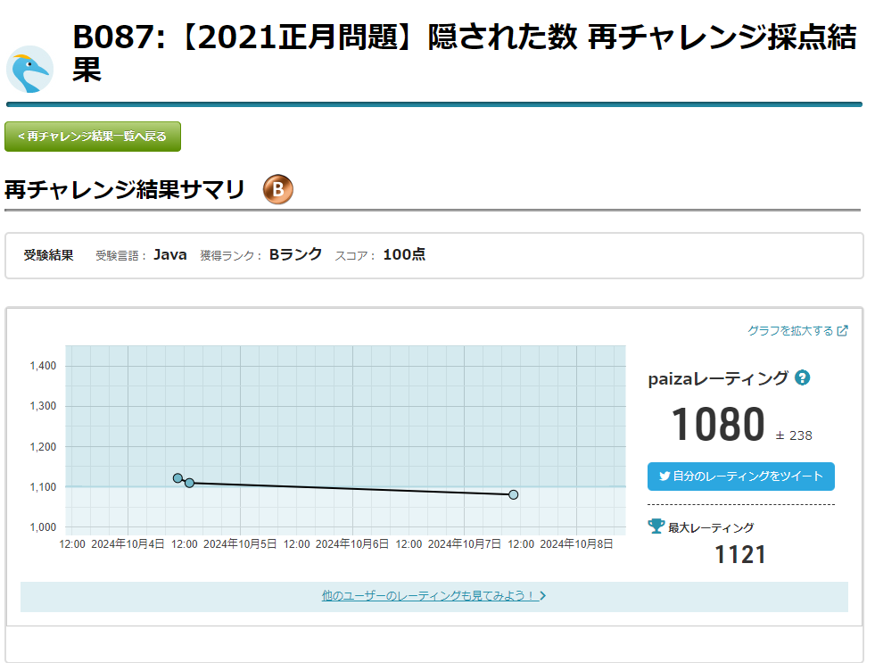Select the second data point on rating graph

189,483
